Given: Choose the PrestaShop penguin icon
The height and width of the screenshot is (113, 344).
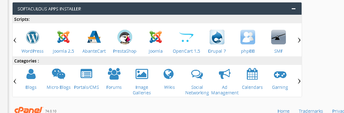Looking at the screenshot, I should 125,37.
